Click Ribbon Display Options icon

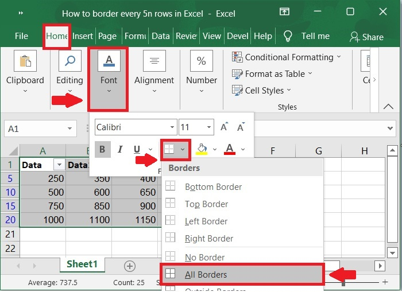tap(284, 12)
